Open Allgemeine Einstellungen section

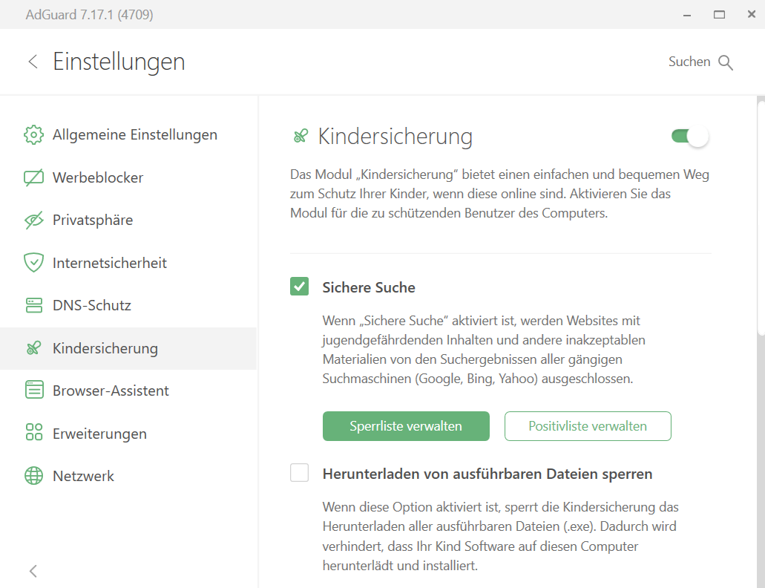128,134
